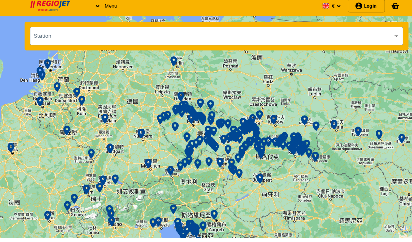Select the Rzeszów map pin

tap(305, 120)
